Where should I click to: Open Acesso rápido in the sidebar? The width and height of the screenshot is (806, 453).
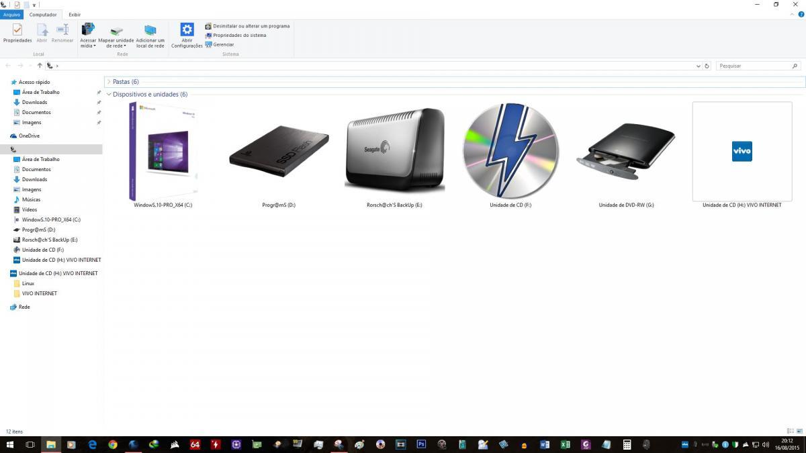(x=34, y=82)
